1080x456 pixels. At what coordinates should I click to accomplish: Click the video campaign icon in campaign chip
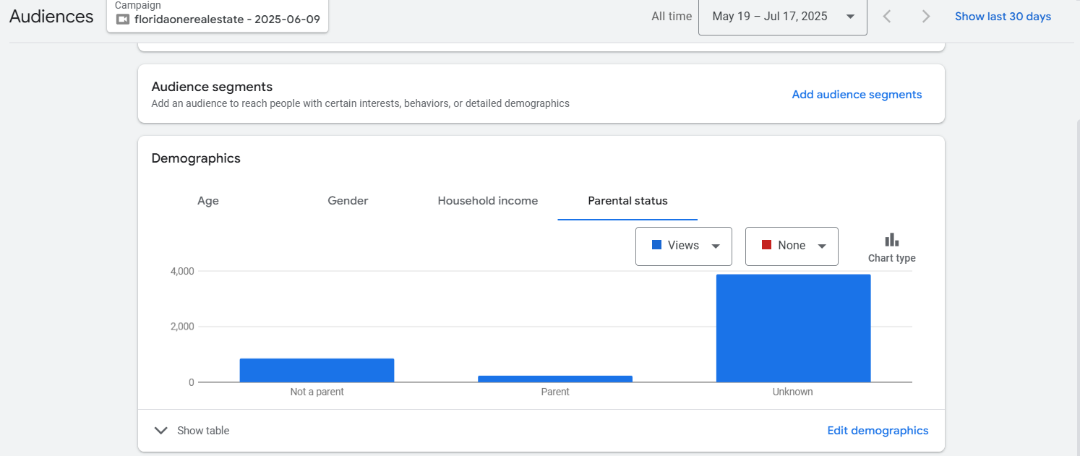pyautogui.click(x=122, y=20)
